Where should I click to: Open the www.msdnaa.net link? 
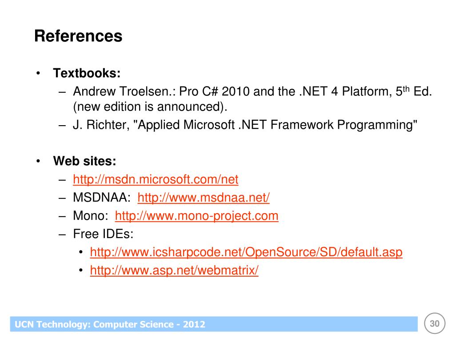pos(204,198)
